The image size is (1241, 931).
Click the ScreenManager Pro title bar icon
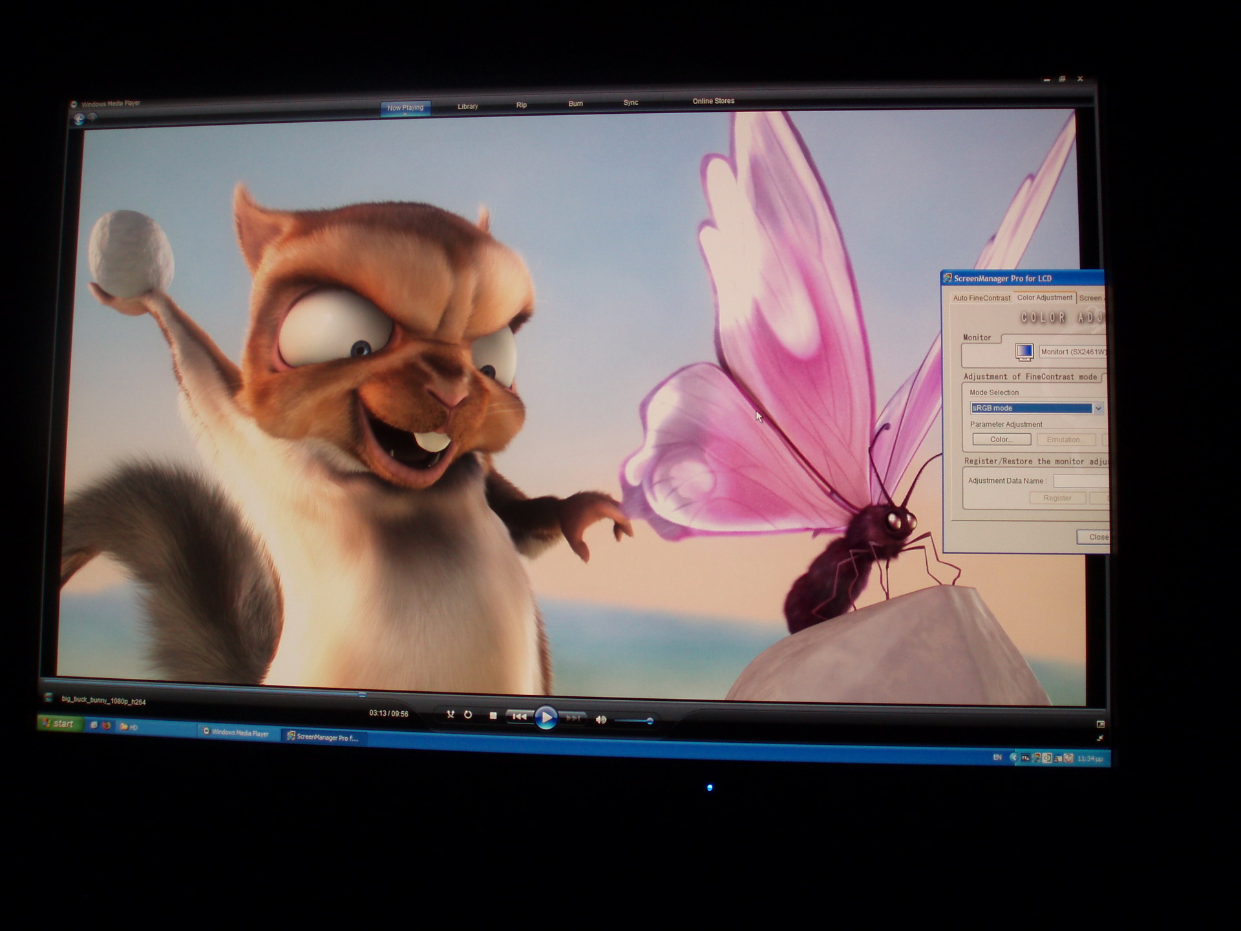pyautogui.click(x=948, y=278)
